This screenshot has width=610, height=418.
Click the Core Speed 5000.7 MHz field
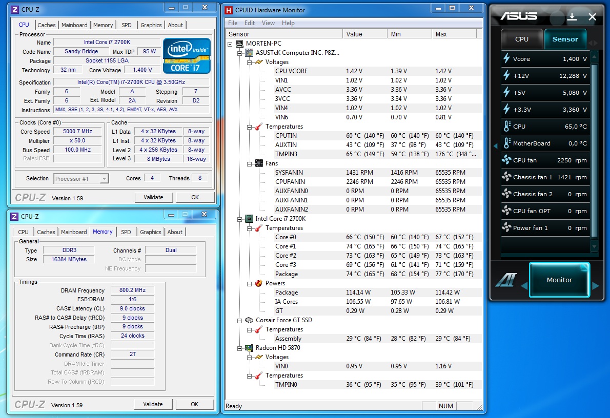point(77,132)
